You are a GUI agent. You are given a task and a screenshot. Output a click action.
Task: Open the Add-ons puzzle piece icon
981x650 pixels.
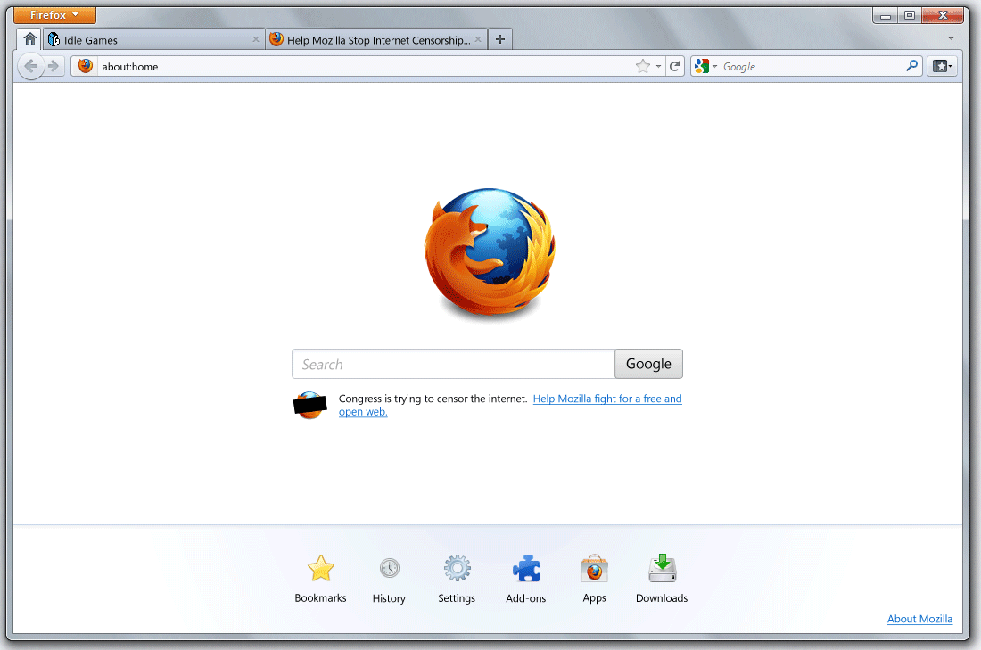click(x=525, y=569)
